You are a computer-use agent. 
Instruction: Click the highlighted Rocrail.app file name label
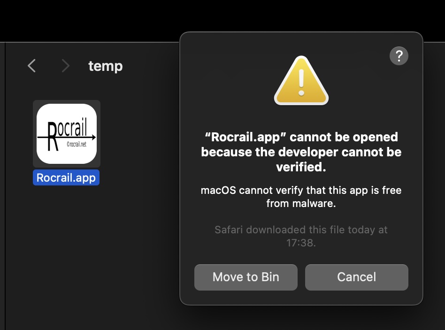click(x=66, y=177)
